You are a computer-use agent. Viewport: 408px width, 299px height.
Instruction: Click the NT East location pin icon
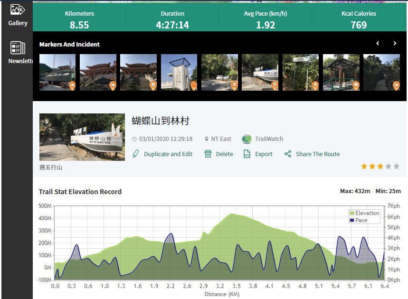pyautogui.click(x=207, y=139)
